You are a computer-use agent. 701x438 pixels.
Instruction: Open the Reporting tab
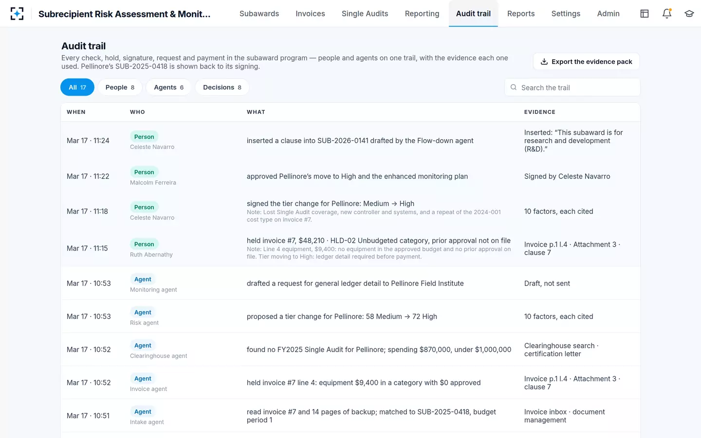[x=422, y=14]
